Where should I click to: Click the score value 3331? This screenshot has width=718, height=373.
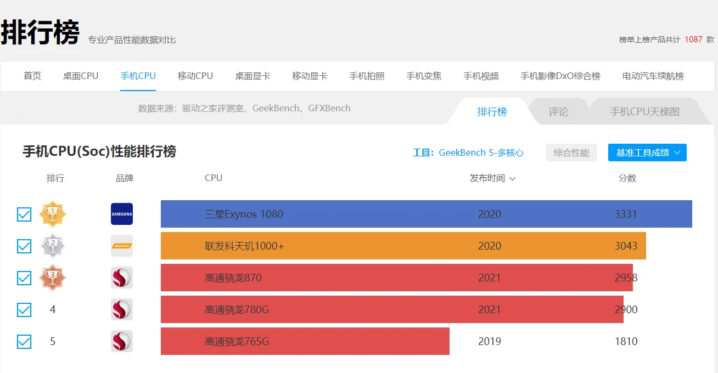(x=626, y=214)
